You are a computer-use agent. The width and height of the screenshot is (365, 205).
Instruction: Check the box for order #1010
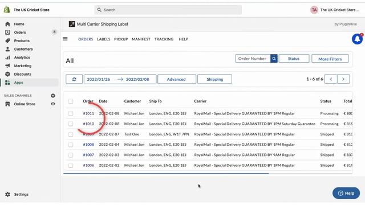tap(71, 124)
